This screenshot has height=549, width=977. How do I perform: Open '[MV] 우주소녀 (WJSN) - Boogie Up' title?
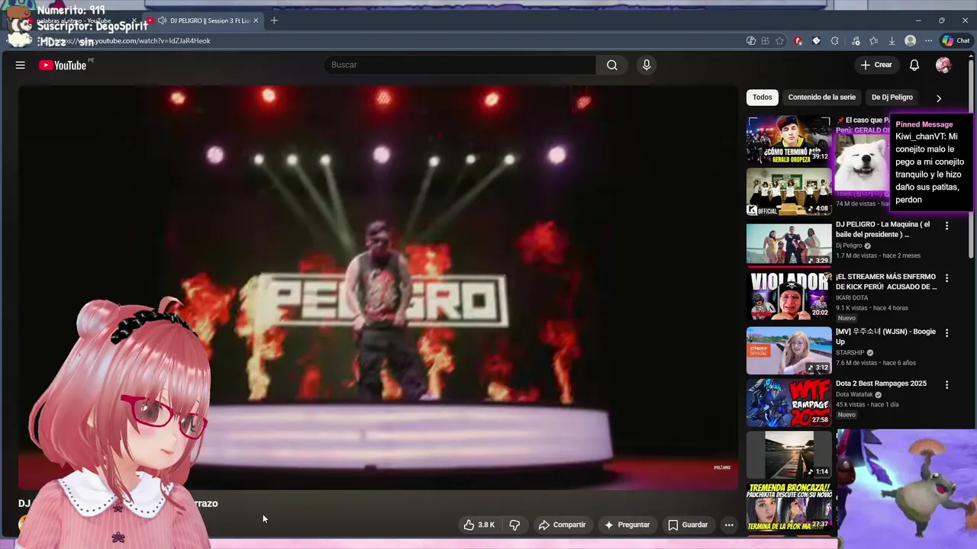886,336
